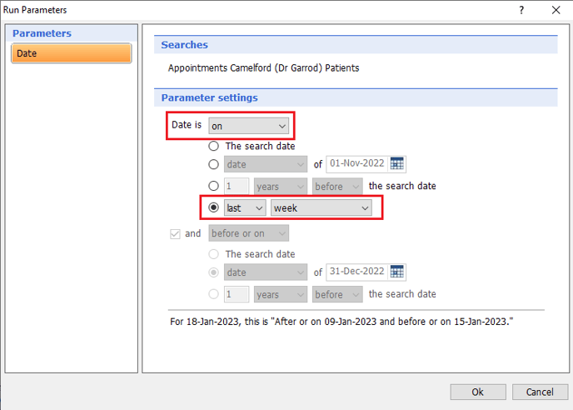Close the Run Parameters dialog
This screenshot has height=410, width=573.
pyautogui.click(x=556, y=10)
